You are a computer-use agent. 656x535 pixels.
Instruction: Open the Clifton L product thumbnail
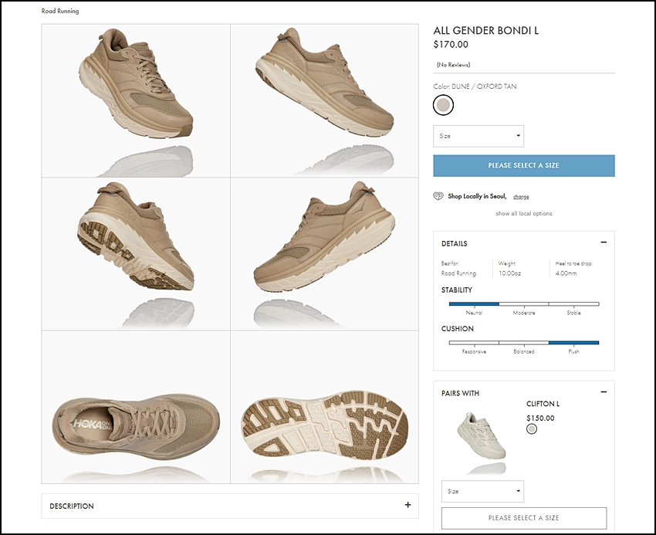point(482,435)
